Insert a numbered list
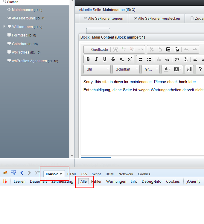The image size is (204, 224). point(141,59)
